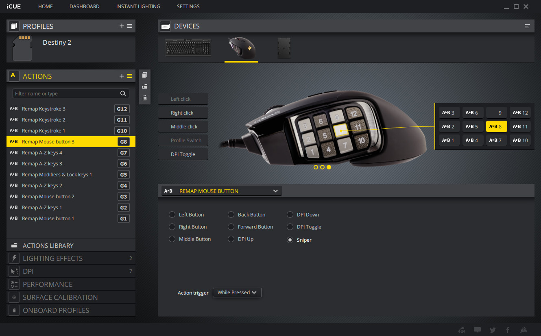
Task: Expand the Lighting Effects section
Action: (x=71, y=258)
